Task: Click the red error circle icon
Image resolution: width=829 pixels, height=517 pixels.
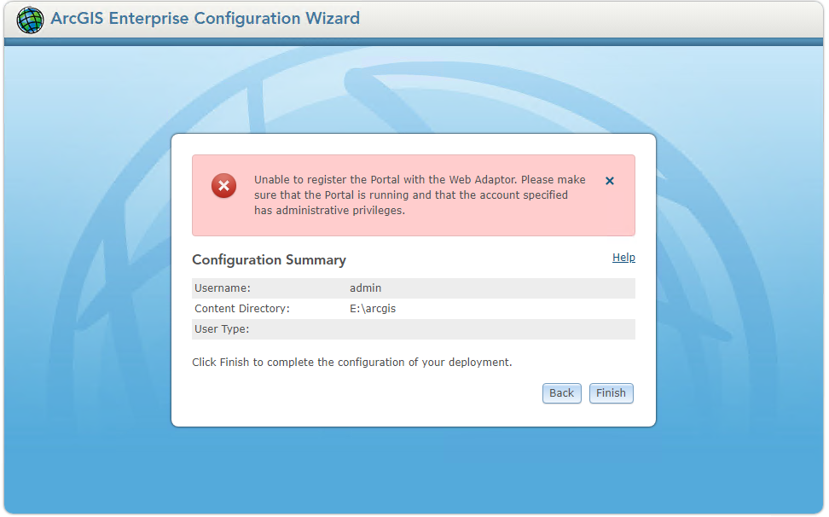Action: point(224,185)
